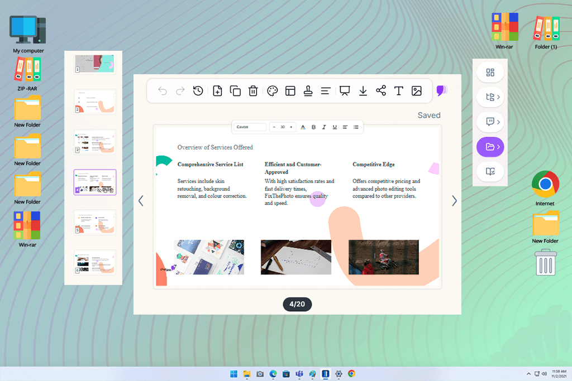Image resolution: width=572 pixels, height=381 pixels.
Task: Go to the previous slide arrow
Action: click(141, 201)
